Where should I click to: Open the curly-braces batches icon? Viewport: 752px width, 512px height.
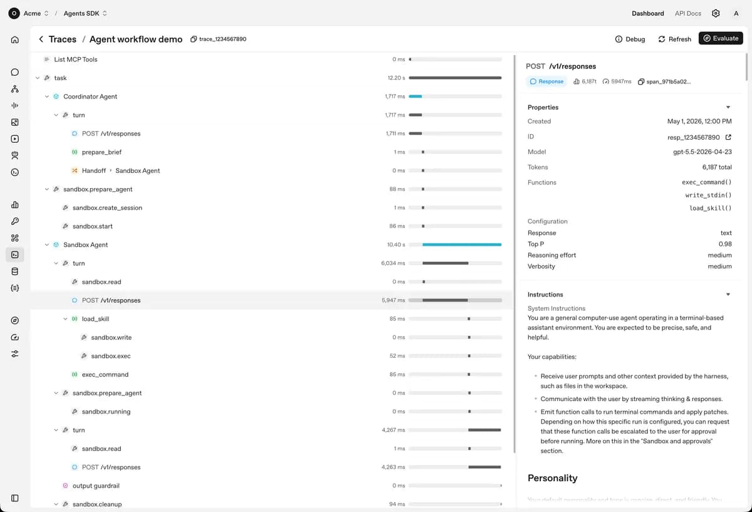click(15, 288)
